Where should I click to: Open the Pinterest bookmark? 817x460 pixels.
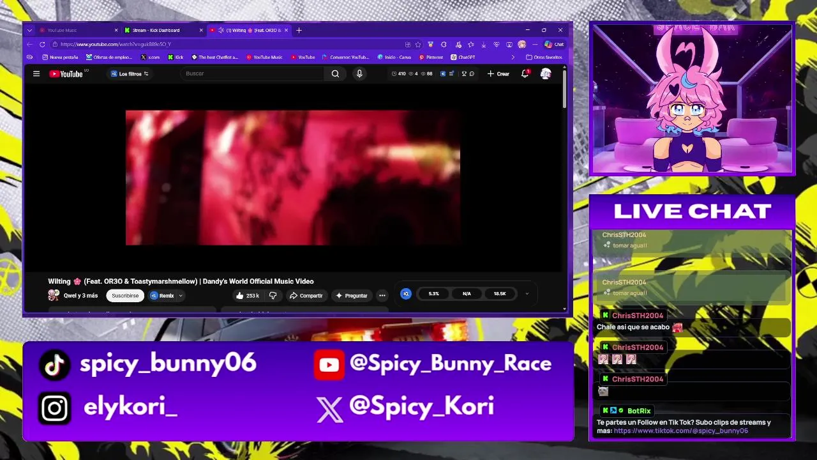click(431, 57)
